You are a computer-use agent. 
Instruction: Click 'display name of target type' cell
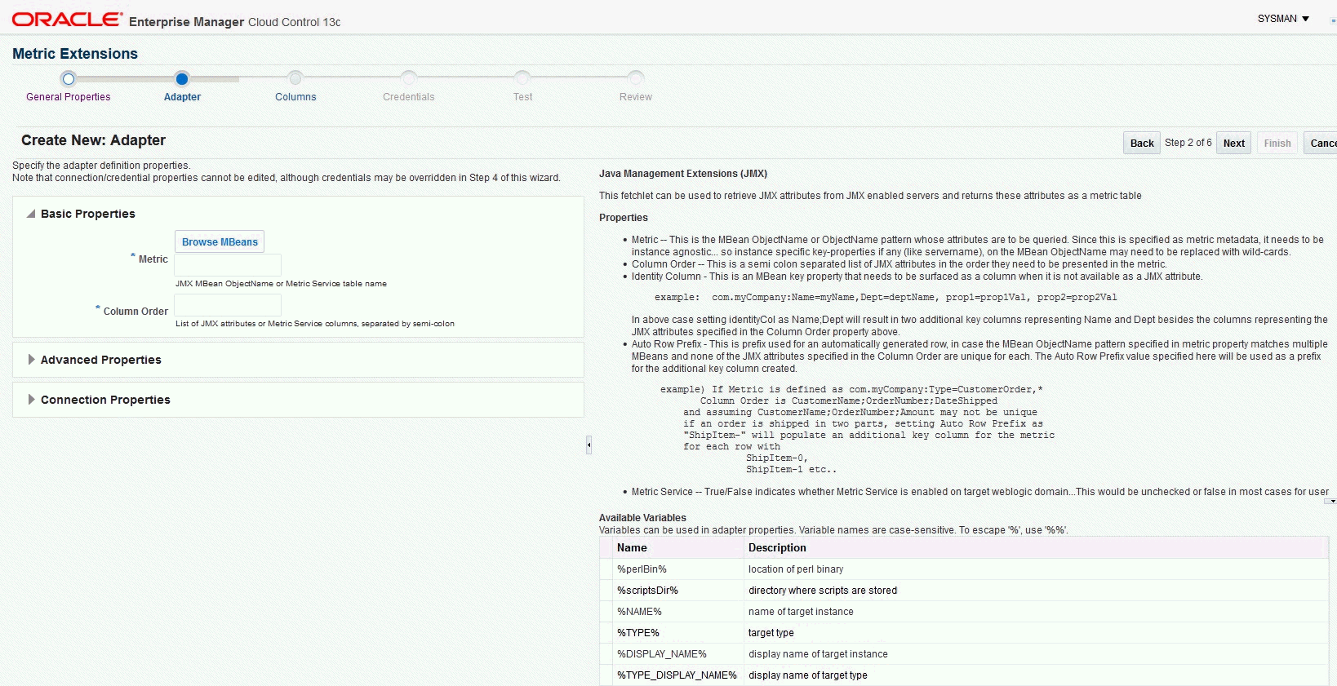[x=808, y=675]
